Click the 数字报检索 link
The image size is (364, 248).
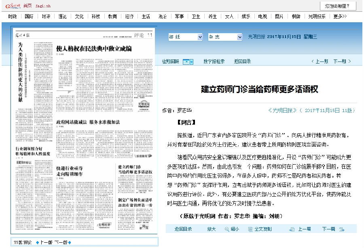click(x=214, y=61)
